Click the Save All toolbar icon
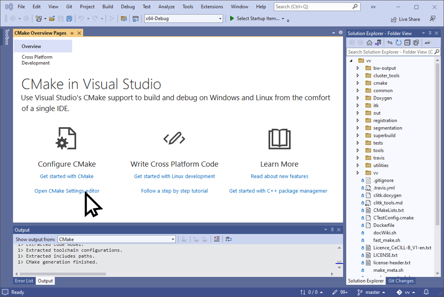 click(69, 18)
